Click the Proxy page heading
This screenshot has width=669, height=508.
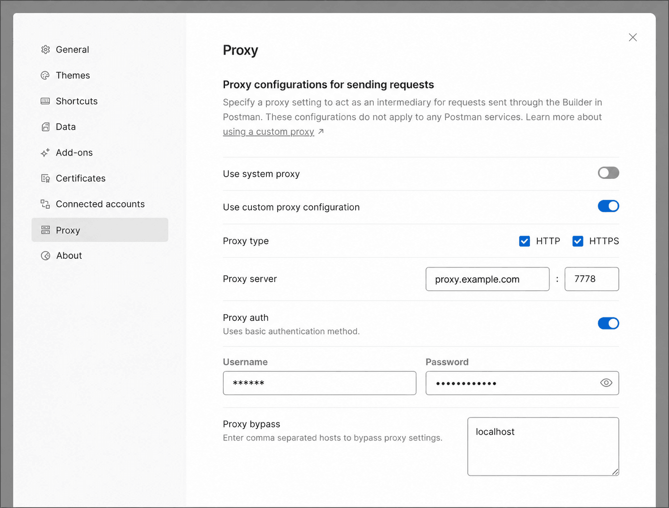pos(240,50)
